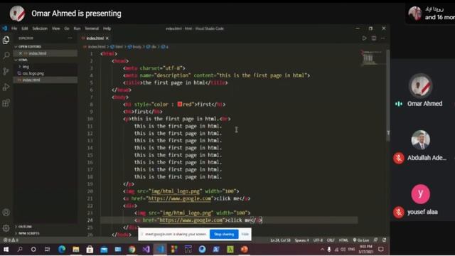Viewport: 455px width, 256px height.
Task: Click the Go Live status bar button
Action: coord(361,240)
